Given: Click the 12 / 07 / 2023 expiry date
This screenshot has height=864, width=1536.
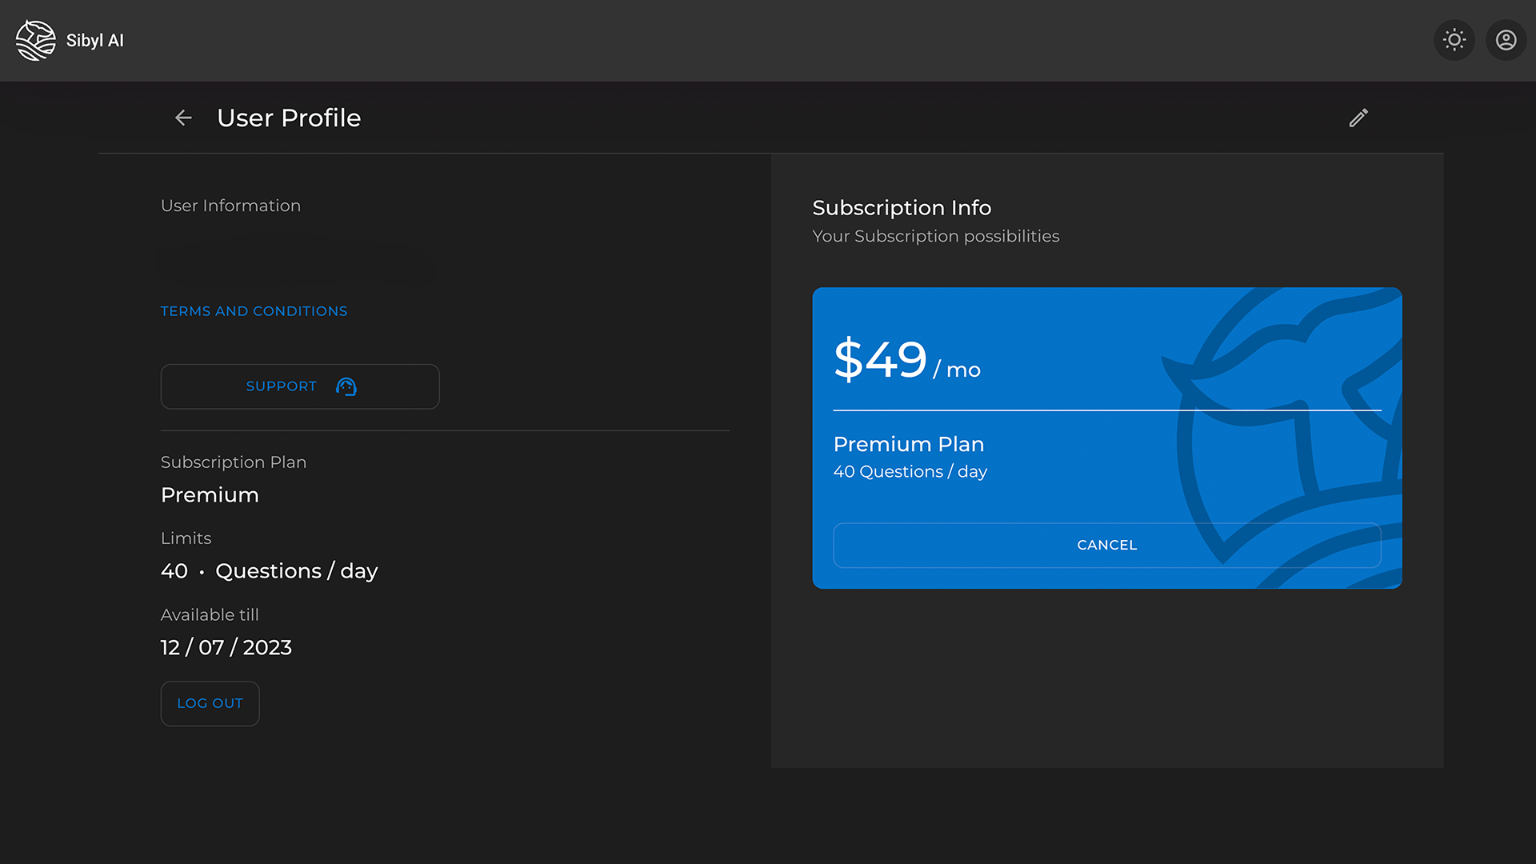Looking at the screenshot, I should [226, 647].
